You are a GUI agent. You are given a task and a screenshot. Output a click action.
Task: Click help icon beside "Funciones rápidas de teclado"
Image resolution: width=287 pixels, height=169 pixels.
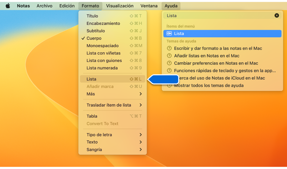[x=170, y=71]
